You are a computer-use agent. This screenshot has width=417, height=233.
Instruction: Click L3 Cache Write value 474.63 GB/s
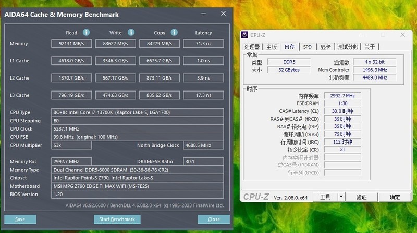115,95
